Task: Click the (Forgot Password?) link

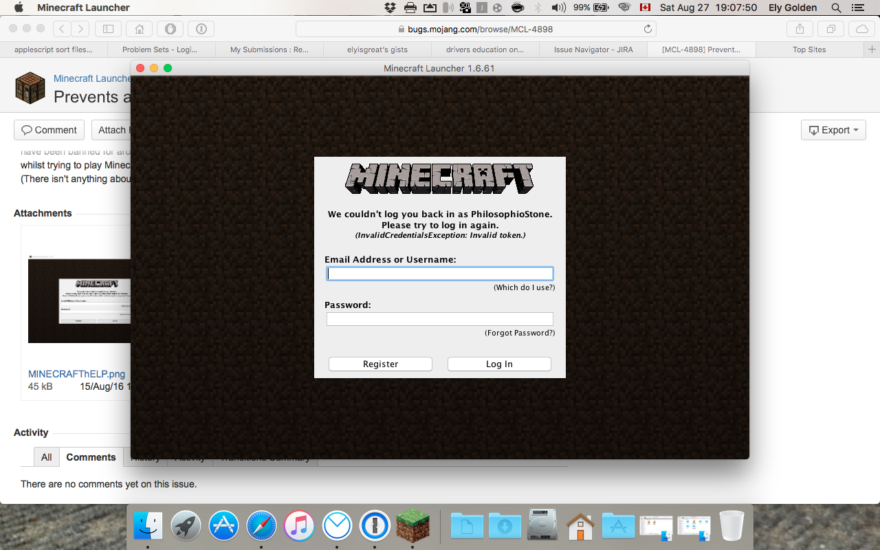Action: [520, 333]
